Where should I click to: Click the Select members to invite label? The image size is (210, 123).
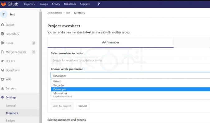[67, 53]
